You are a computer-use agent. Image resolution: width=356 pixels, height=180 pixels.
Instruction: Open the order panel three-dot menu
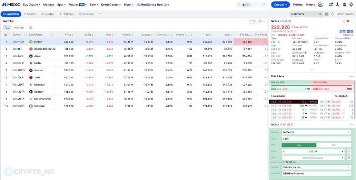click(x=352, y=125)
